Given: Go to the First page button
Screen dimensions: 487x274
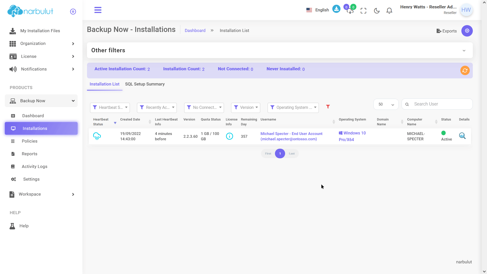Looking at the screenshot, I should coord(268,153).
